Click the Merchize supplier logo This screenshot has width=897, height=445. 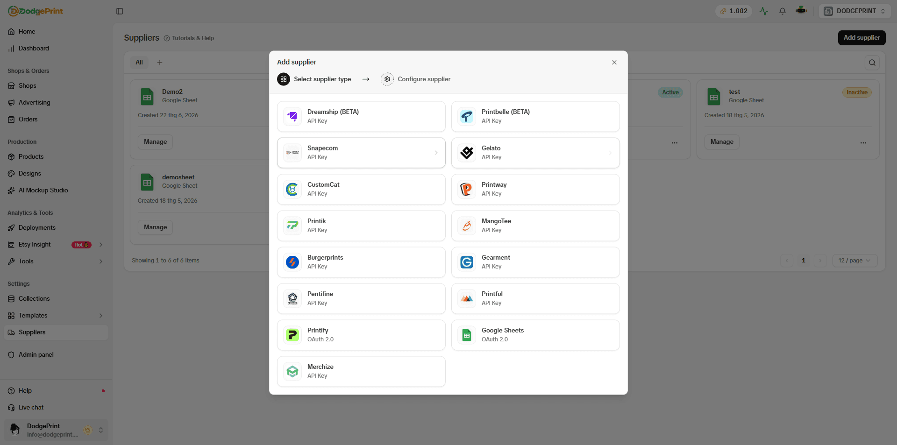pos(292,371)
